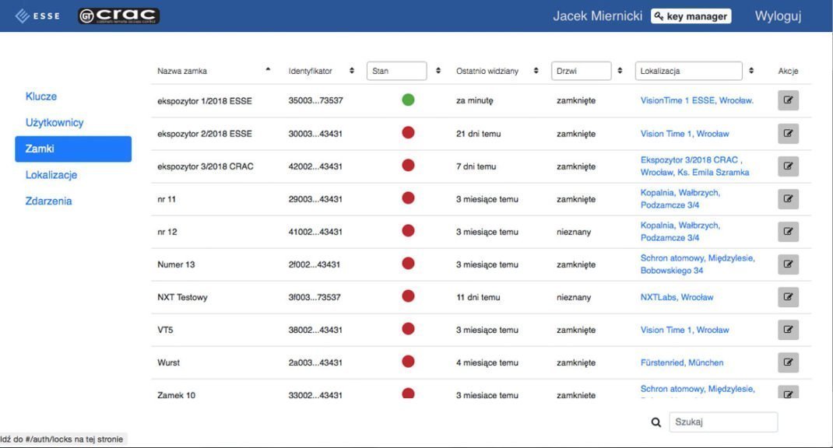Click edit icon in the VT5 row
Screen dimensions: 833x448
[788, 330]
